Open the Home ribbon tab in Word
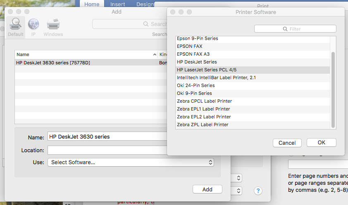The width and height of the screenshot is (348, 205). click(92, 4)
